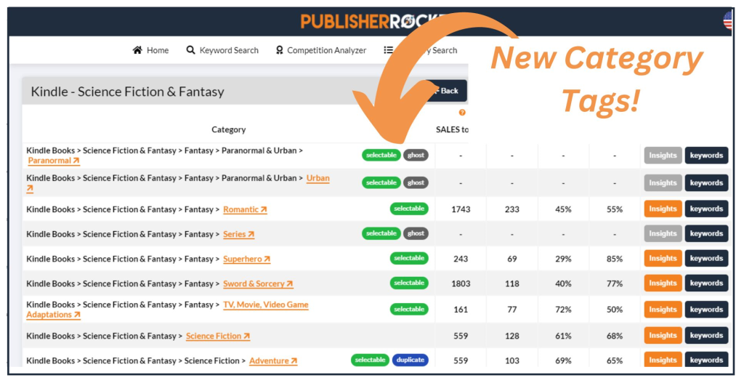Click the selectable tag on Superhero row
Image resolution: width=744 pixels, height=383 pixels.
click(409, 258)
